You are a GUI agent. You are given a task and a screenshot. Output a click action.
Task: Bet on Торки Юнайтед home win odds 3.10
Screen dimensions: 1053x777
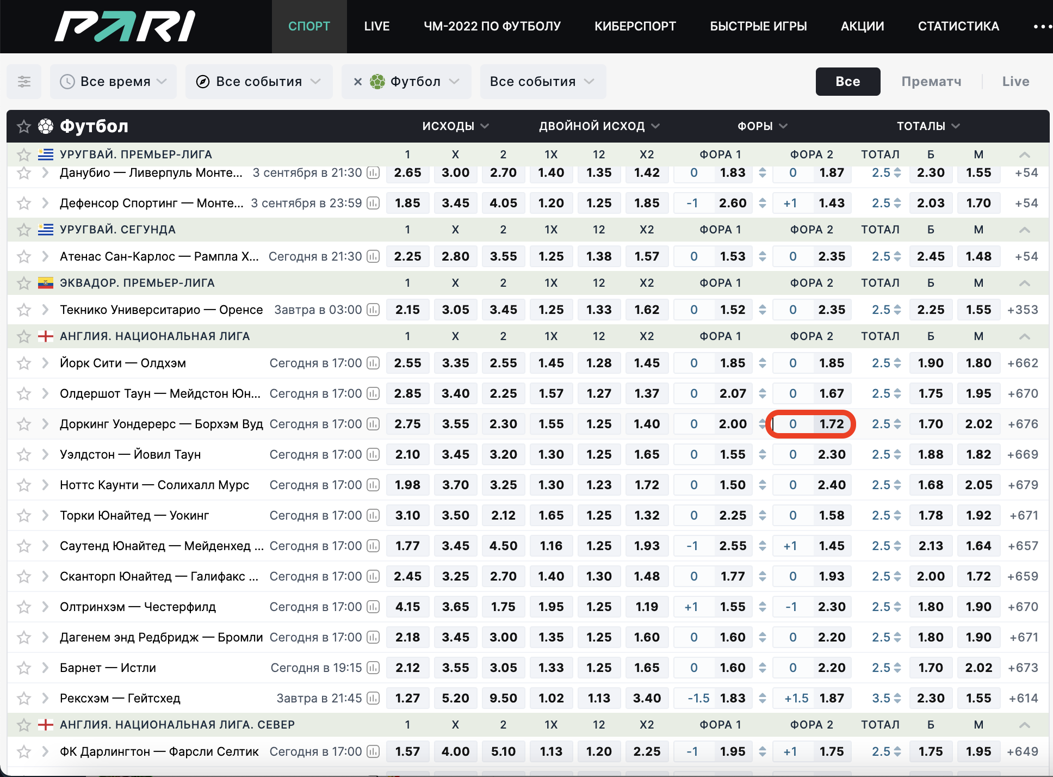click(407, 515)
